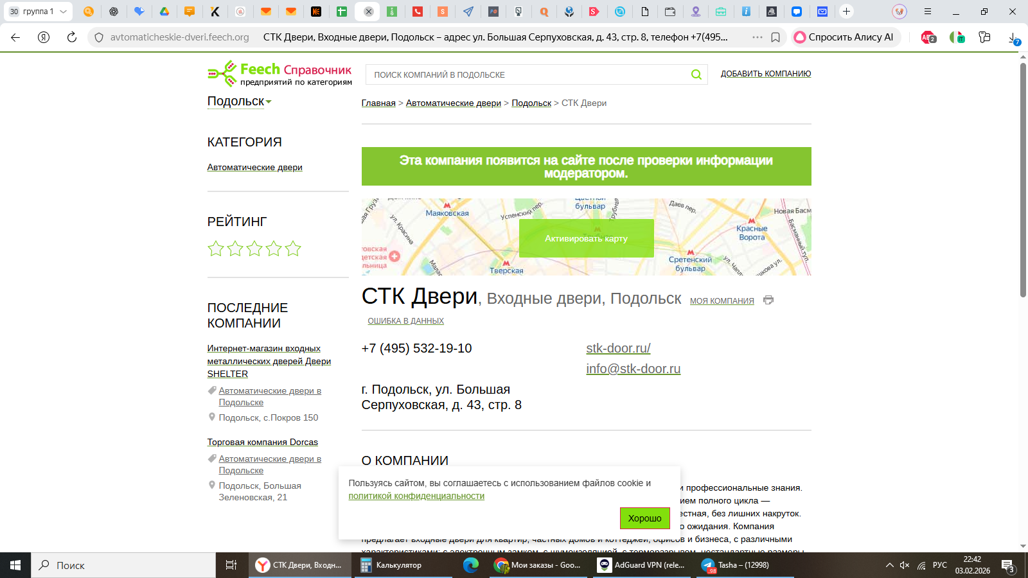This screenshot has width=1028, height=578.
Task: Click the Моя компания link
Action: (722, 301)
